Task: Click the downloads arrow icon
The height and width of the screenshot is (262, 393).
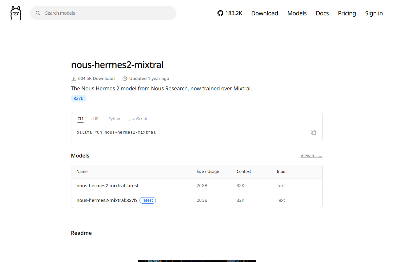Action: tap(74, 79)
